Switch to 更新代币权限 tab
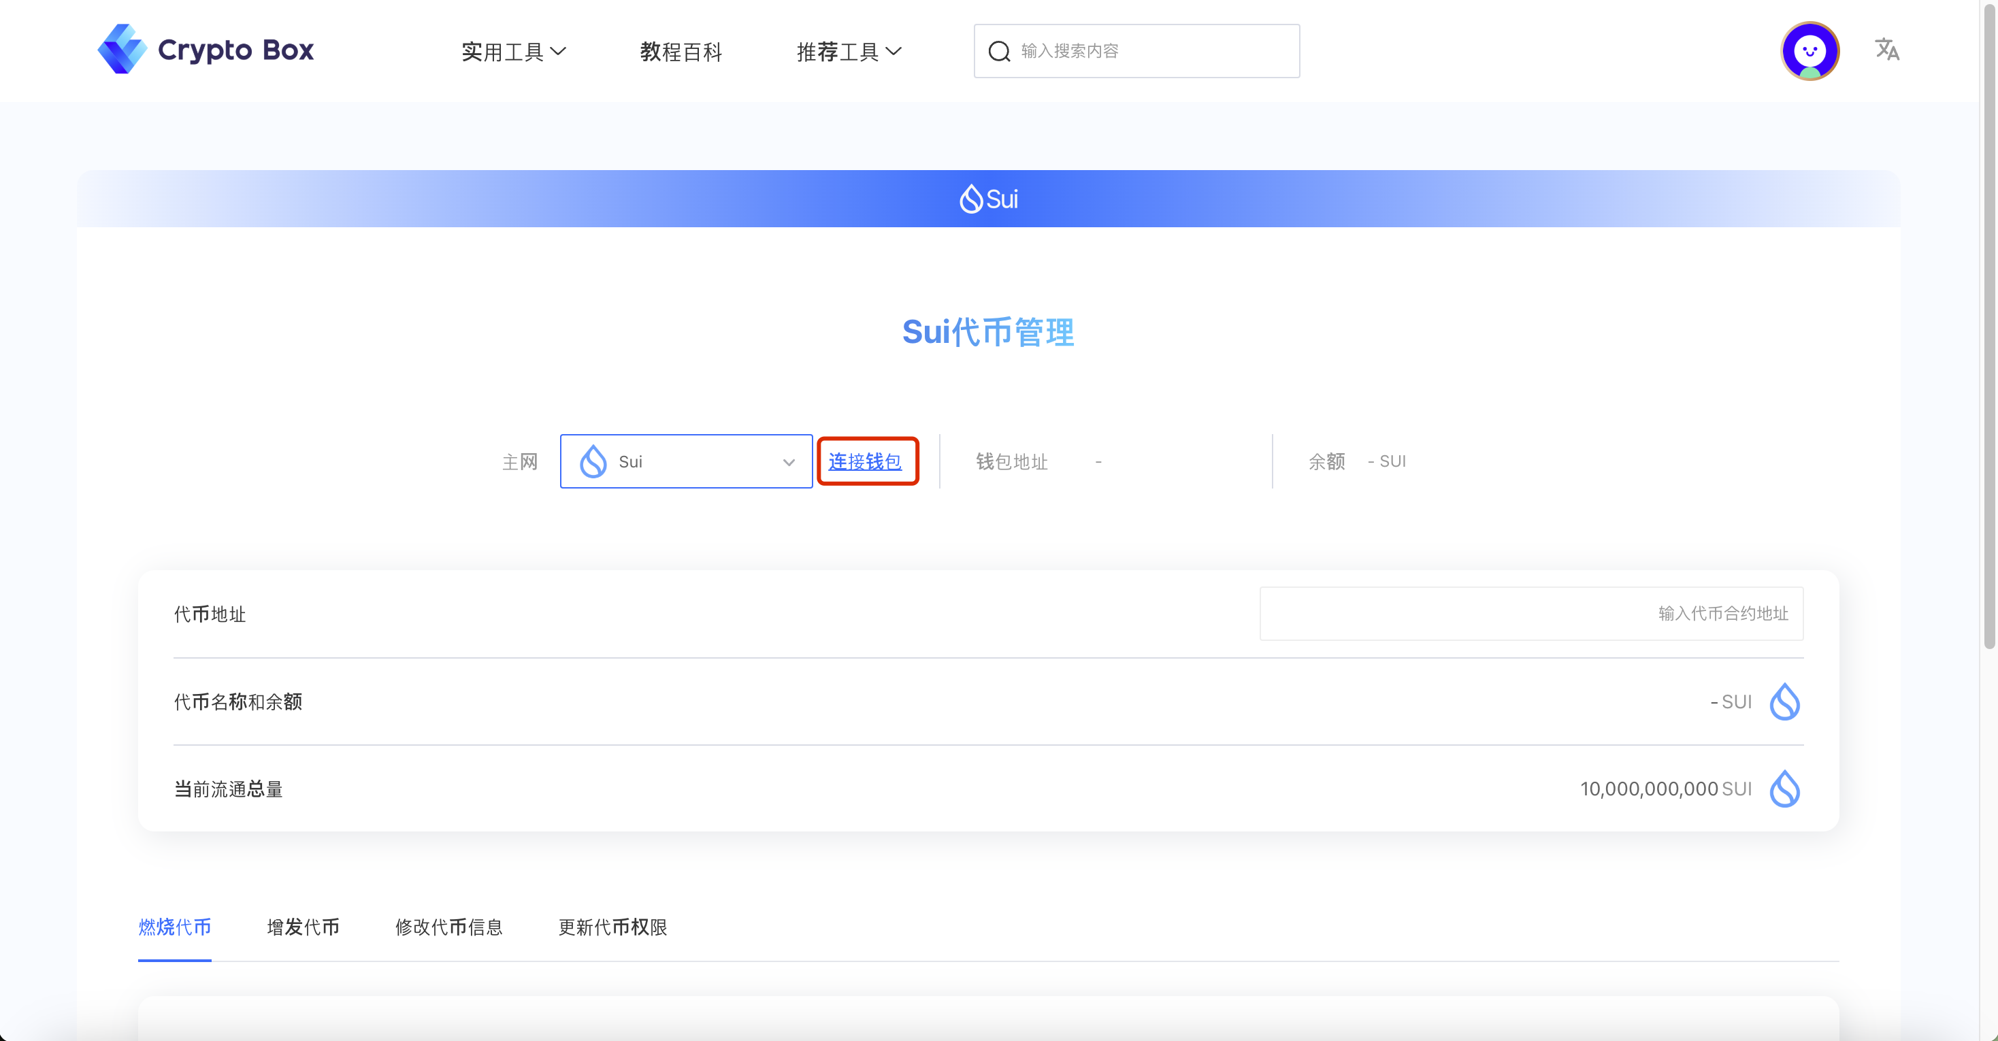This screenshot has width=1998, height=1041. click(612, 927)
